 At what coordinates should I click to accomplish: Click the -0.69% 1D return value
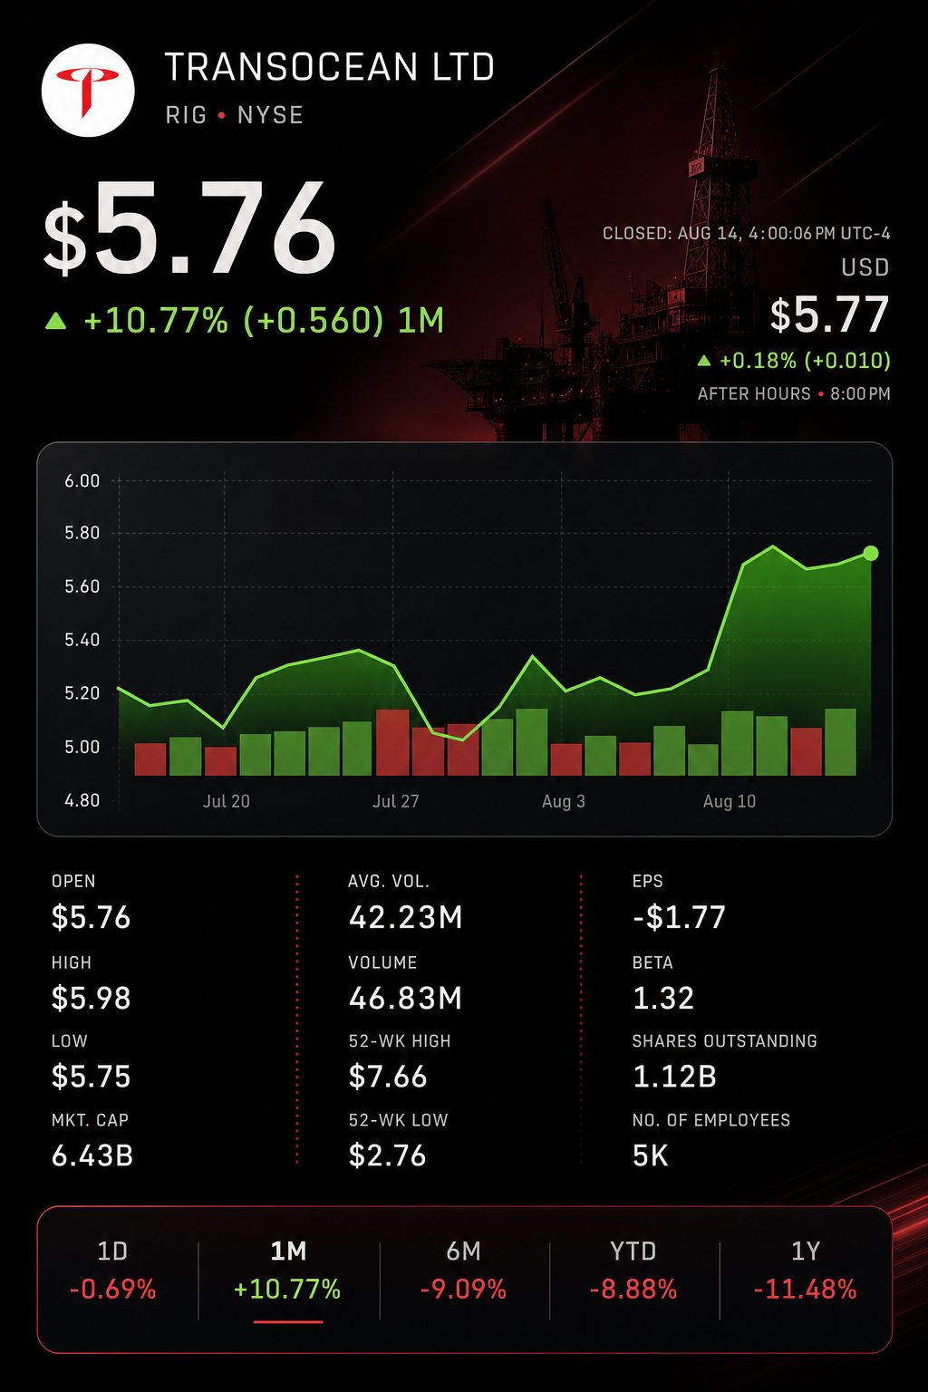tap(113, 1290)
